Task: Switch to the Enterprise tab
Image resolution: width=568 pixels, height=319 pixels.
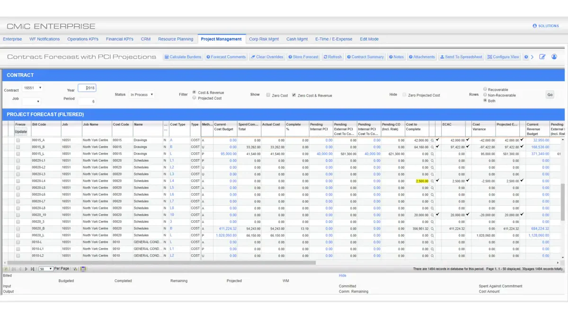Action: coord(12,39)
